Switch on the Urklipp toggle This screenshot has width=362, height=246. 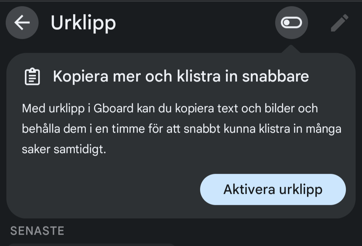(x=291, y=23)
